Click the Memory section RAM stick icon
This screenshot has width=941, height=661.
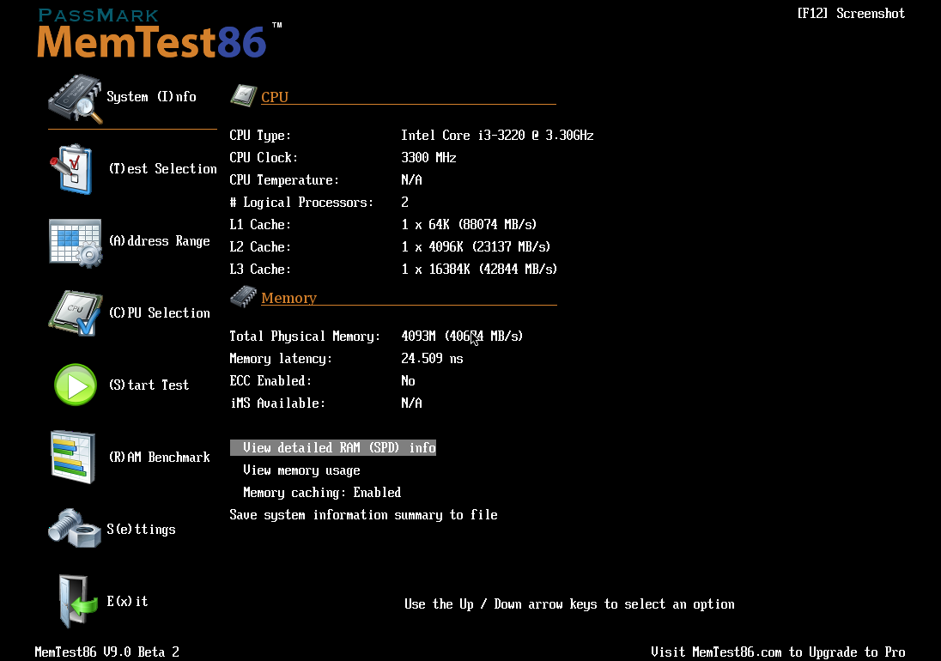(243, 296)
